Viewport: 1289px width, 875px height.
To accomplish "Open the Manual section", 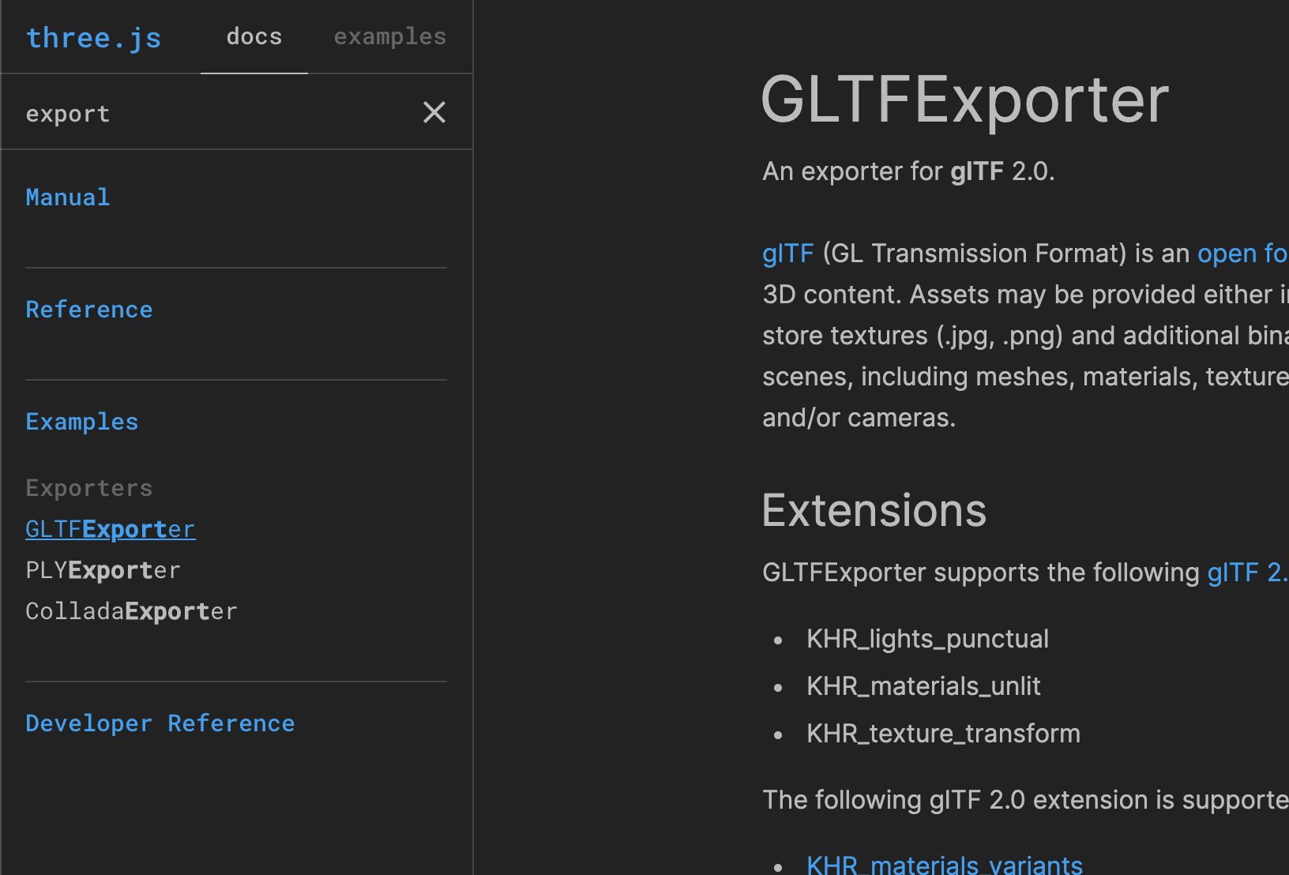I will click(67, 197).
